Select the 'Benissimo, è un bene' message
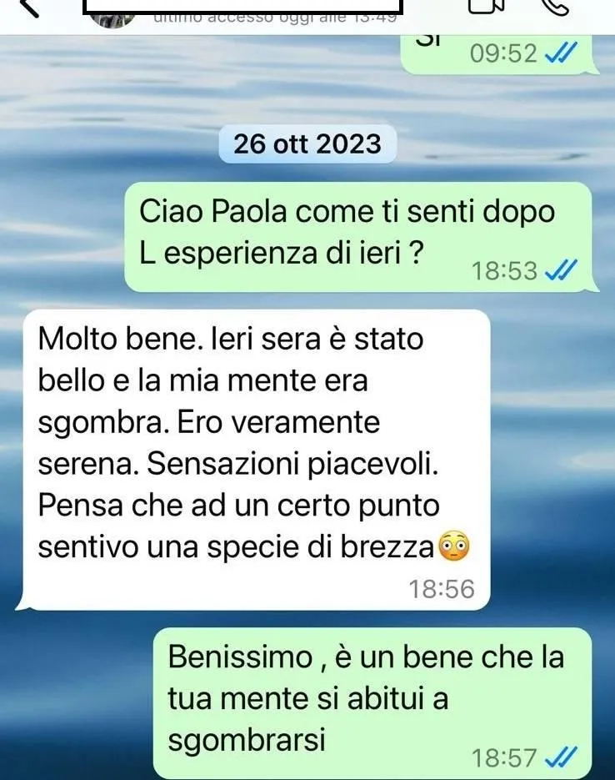The width and height of the screenshot is (615, 780). click(x=372, y=703)
